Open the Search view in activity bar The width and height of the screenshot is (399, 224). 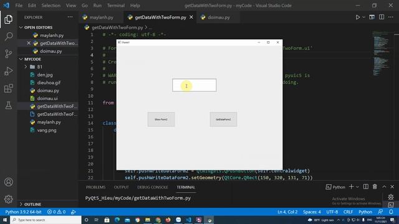click(x=8, y=36)
